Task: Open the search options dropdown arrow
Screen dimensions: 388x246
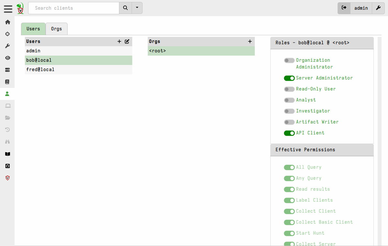Action: point(137,8)
